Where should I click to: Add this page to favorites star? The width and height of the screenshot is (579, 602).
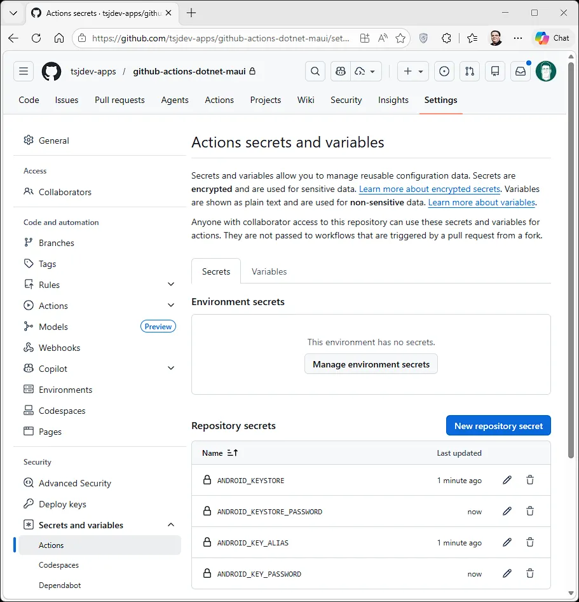(x=400, y=38)
